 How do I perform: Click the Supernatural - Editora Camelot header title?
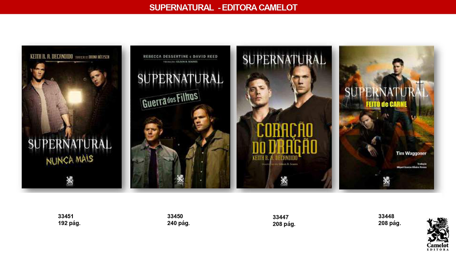[223, 7]
